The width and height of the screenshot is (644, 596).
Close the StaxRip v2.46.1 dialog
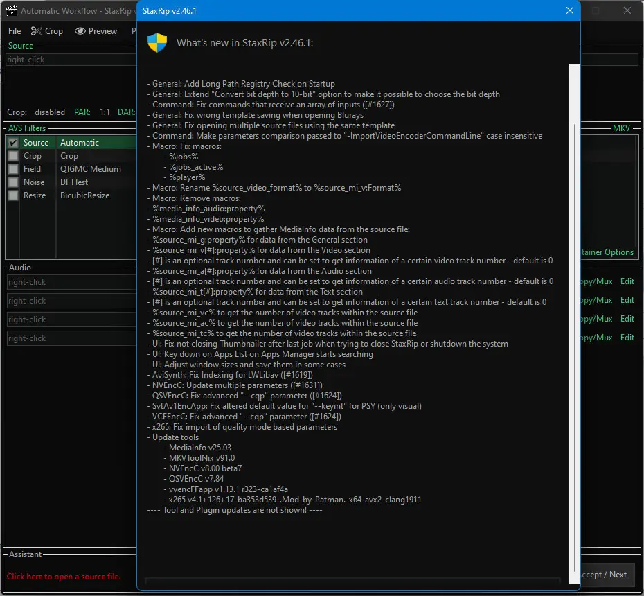pos(570,11)
